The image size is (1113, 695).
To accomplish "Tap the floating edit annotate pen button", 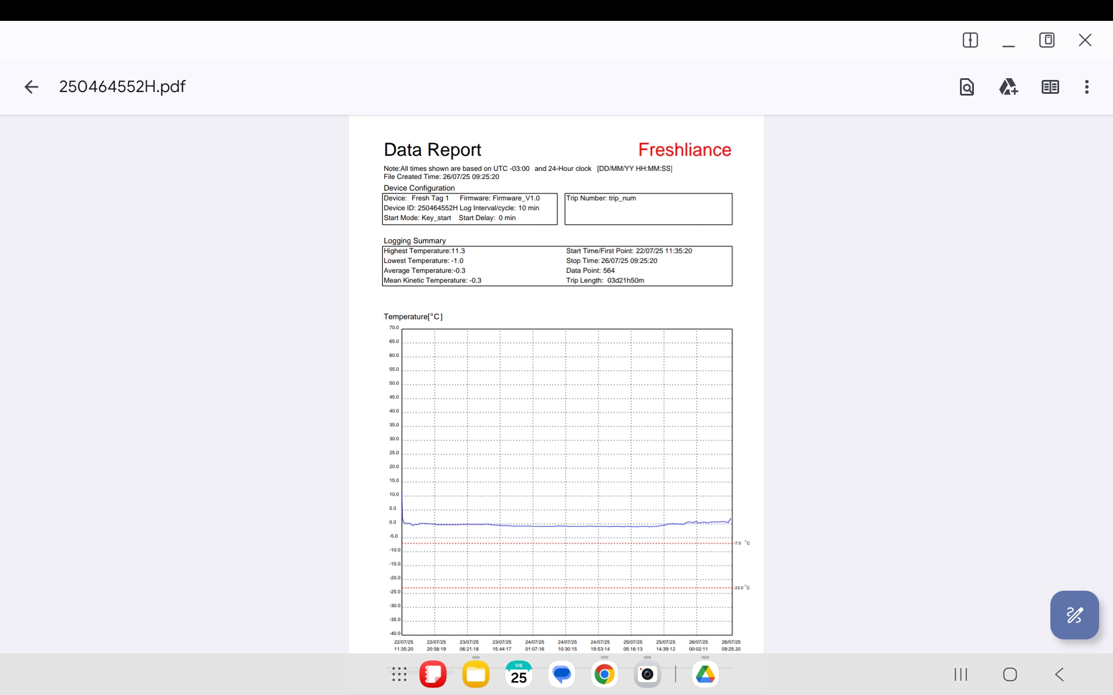I will [1074, 614].
